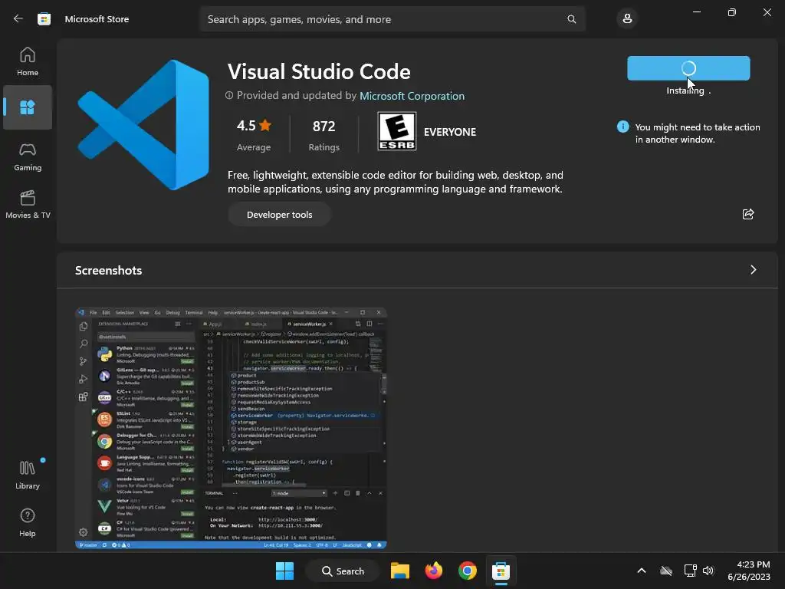Image resolution: width=785 pixels, height=589 pixels.
Task: Restore down the Microsoft Store window
Action: 732,12
